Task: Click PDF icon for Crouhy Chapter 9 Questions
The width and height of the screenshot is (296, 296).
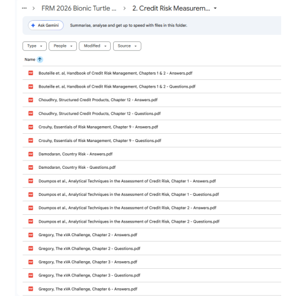Action: coord(31,140)
